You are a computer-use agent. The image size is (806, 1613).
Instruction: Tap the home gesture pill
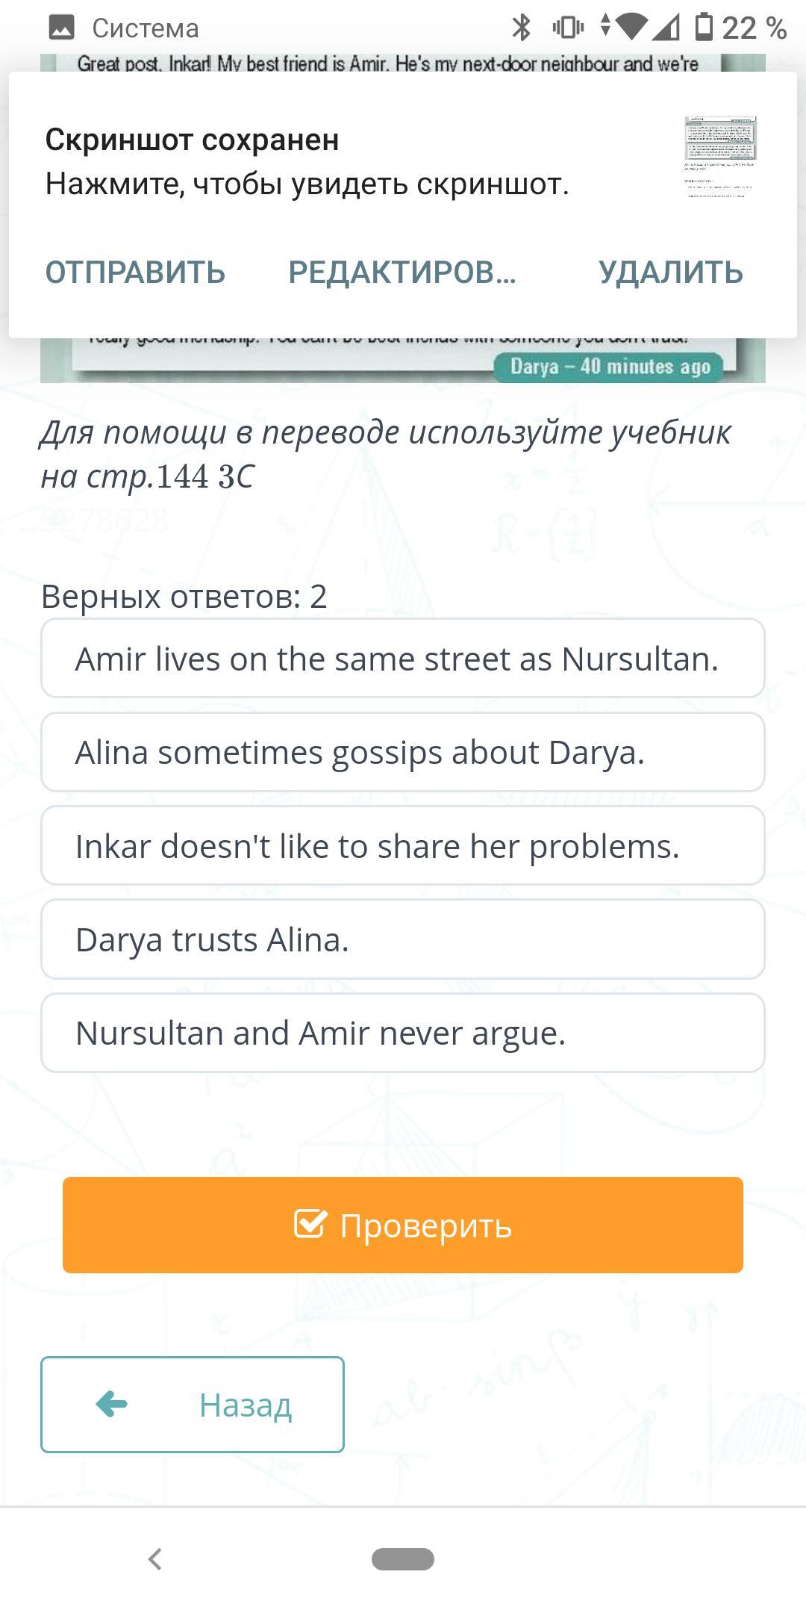403,1559
